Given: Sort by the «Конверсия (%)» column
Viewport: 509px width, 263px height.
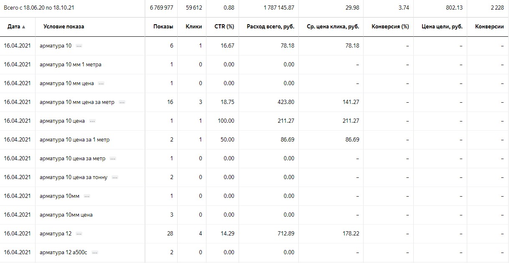Looking at the screenshot, I should pyautogui.click(x=390, y=27).
